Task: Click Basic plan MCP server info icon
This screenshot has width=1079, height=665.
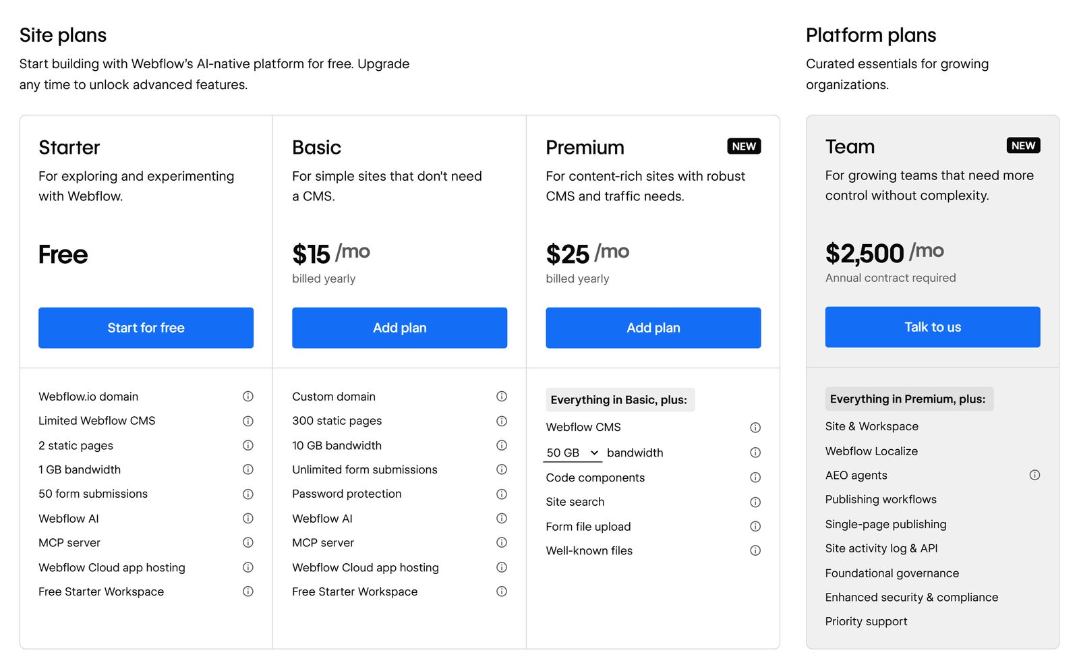Action: click(502, 542)
